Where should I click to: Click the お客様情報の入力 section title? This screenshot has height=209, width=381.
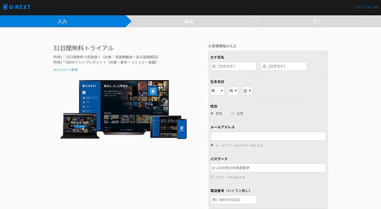222,46
